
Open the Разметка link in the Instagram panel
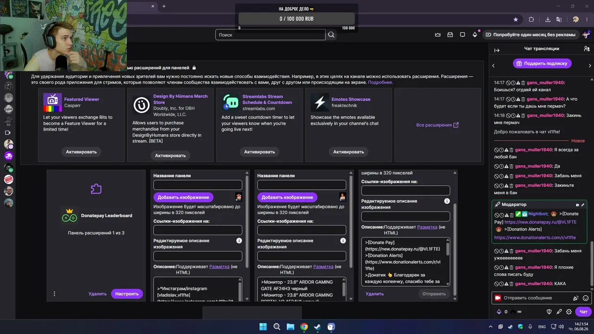[x=220, y=267]
